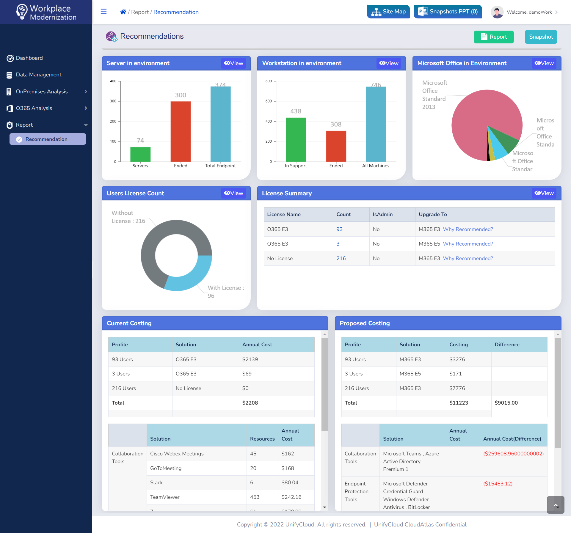
Task: View Server in environment details
Action: coord(233,63)
